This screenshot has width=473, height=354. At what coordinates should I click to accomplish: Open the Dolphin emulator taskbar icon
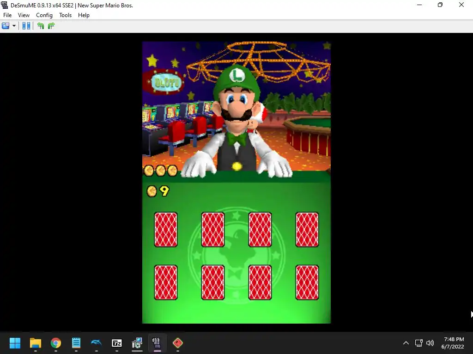96,343
